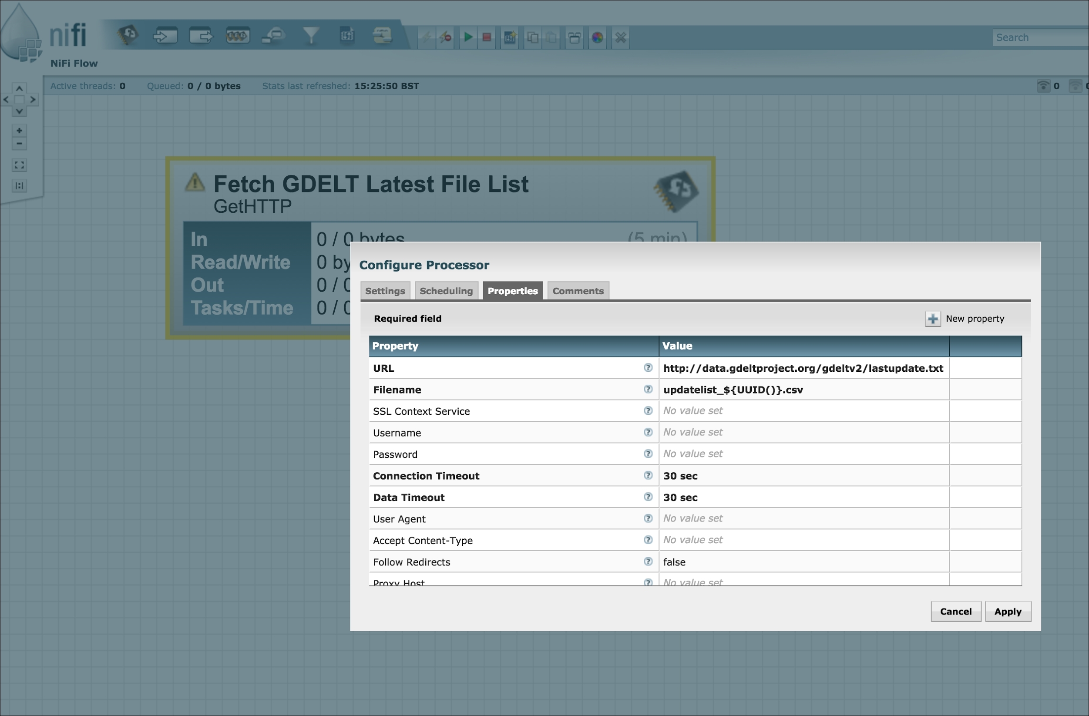The height and width of the screenshot is (716, 1089).
Task: Open the Comments tab
Action: tap(578, 291)
